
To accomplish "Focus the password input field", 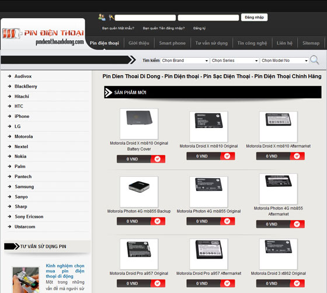I will coord(208,18).
